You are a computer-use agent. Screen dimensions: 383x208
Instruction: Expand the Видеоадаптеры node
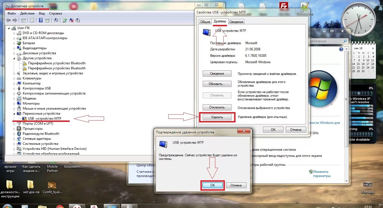[14, 48]
